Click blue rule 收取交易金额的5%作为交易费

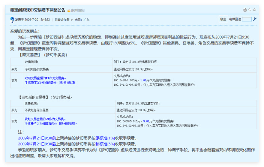point(45,119)
